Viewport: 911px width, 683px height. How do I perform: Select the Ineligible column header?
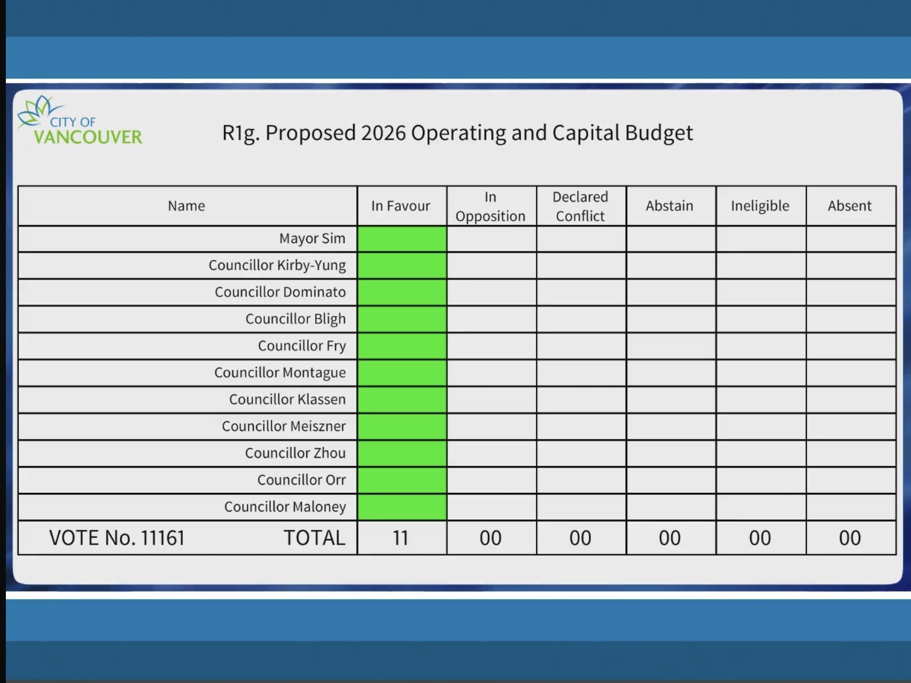(x=760, y=206)
